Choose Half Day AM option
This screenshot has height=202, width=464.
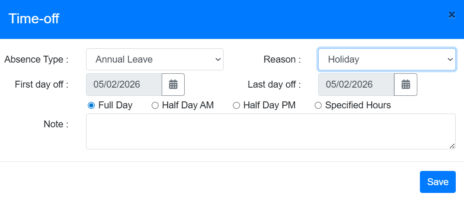click(x=155, y=105)
